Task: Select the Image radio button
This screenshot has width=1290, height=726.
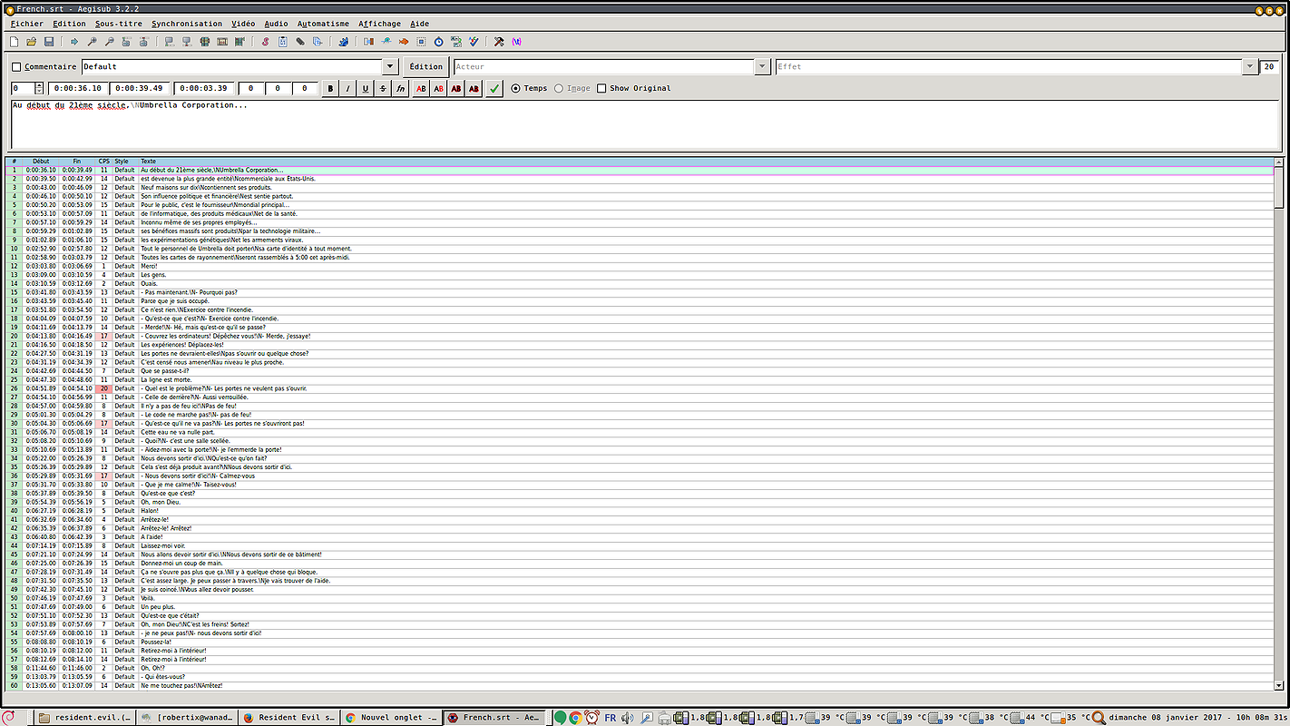Action: 559,88
